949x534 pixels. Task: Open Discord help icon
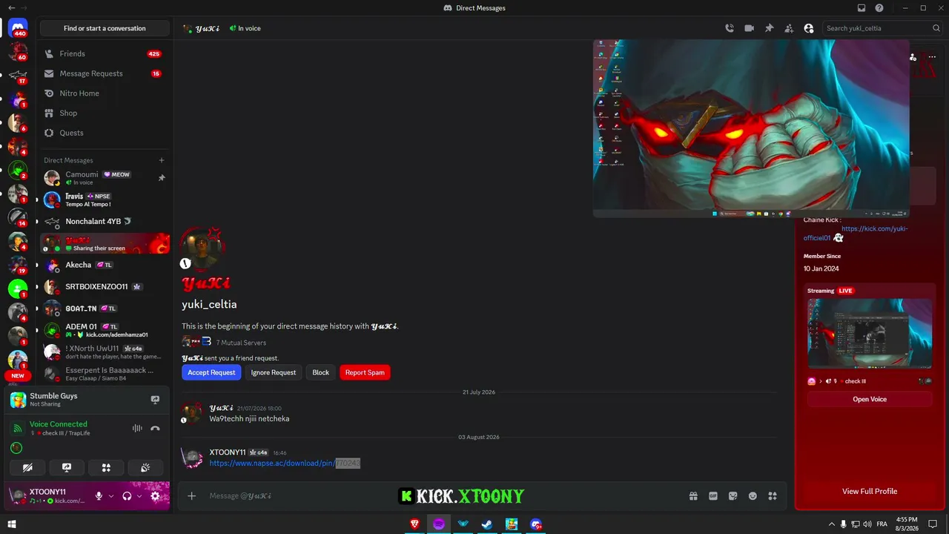pyautogui.click(x=879, y=8)
